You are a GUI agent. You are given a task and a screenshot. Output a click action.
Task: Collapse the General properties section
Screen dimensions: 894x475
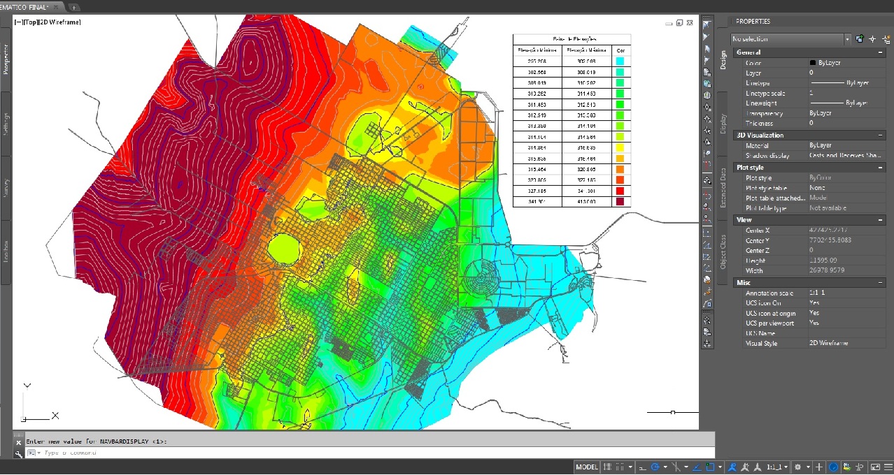(880, 52)
